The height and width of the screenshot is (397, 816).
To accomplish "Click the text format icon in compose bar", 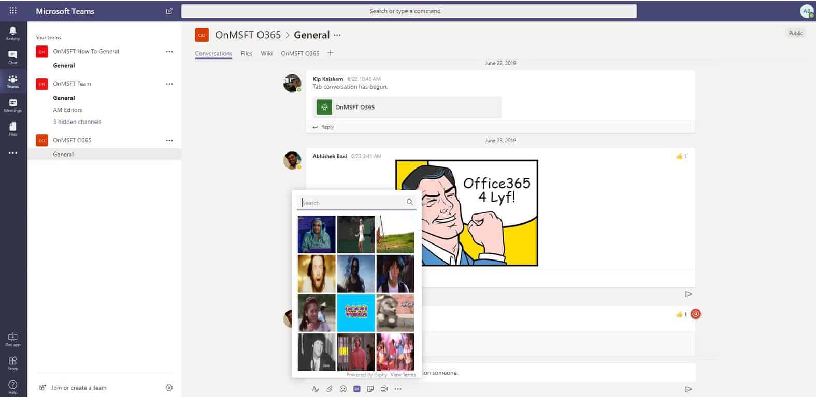I will pyautogui.click(x=316, y=389).
